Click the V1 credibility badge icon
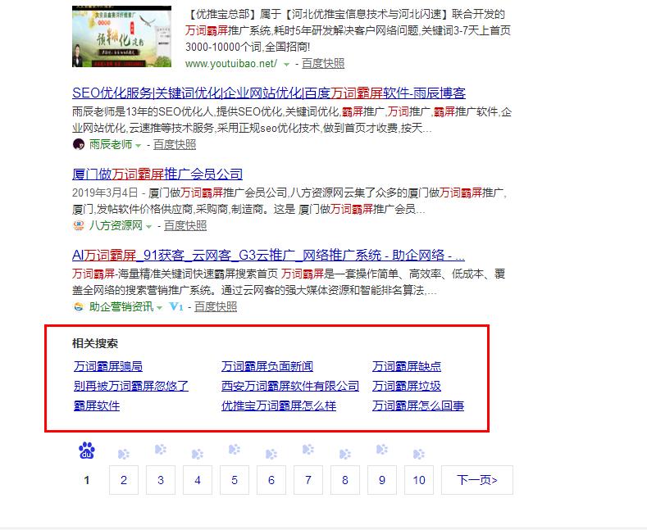This screenshot has width=647, height=530. (x=176, y=306)
